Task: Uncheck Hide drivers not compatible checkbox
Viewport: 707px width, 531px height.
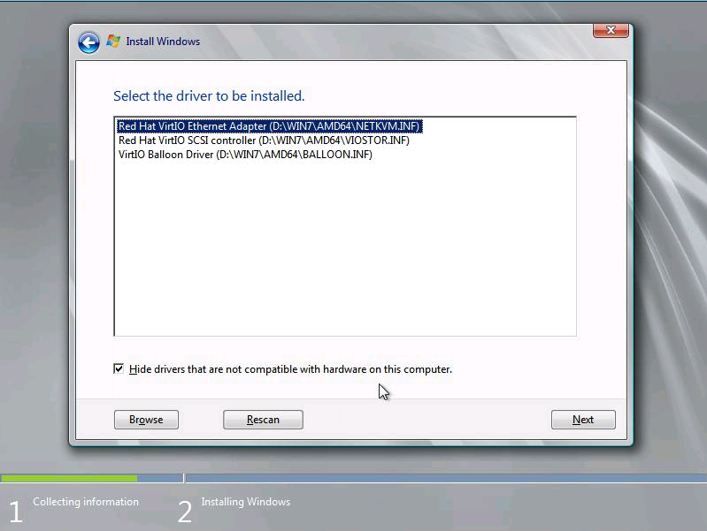Action: click(119, 368)
